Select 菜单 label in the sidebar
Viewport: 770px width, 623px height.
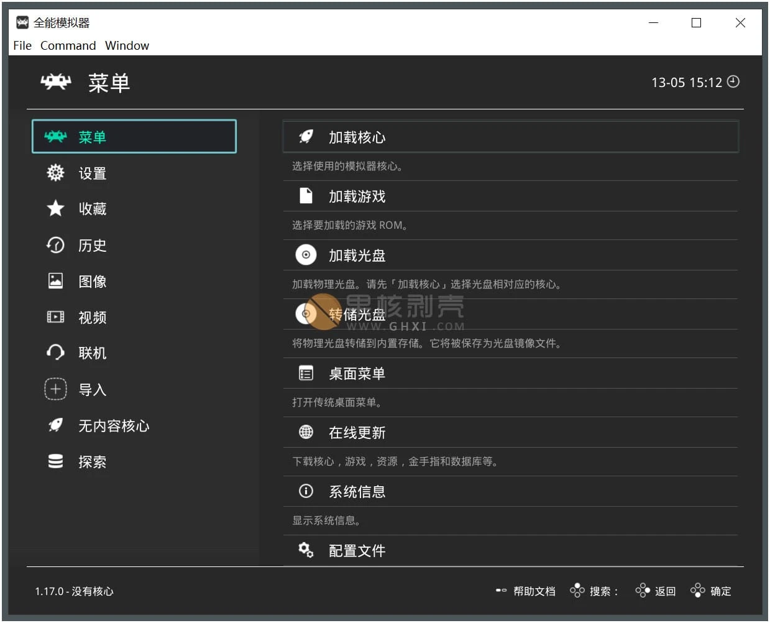(93, 137)
